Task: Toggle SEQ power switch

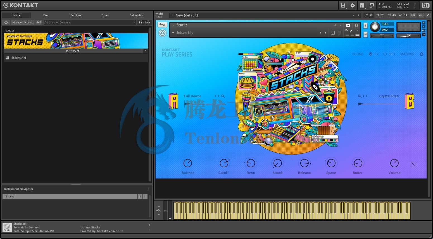Action: pos(385,54)
